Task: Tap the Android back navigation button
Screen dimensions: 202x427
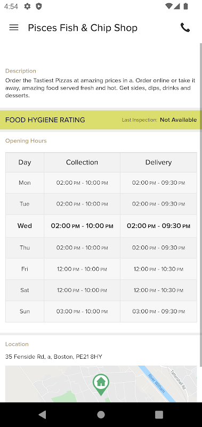Action: pos(42,415)
